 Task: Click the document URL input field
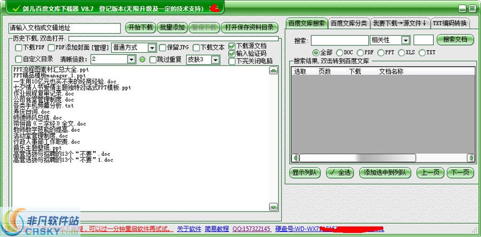[x=65, y=28]
